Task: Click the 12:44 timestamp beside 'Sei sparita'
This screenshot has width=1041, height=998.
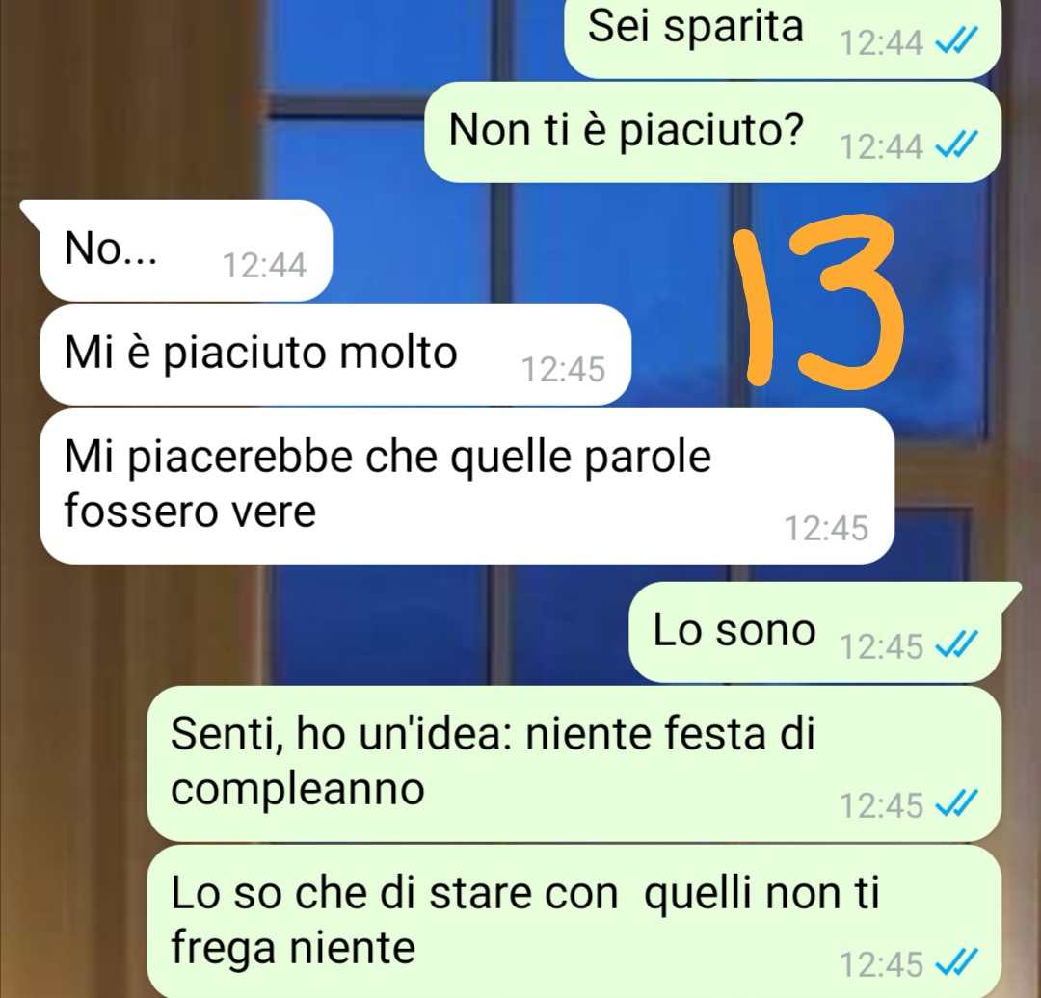Action: click(881, 43)
